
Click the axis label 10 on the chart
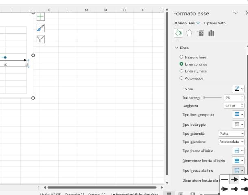tap(5, 64)
